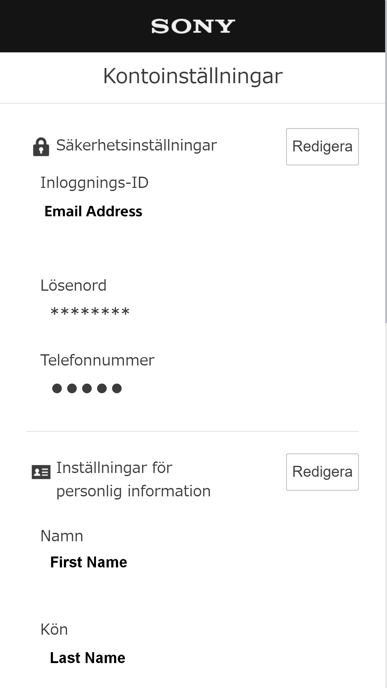Click the Inställningar för personlig information heading
This screenshot has width=387, height=688.
pyautogui.click(x=133, y=479)
